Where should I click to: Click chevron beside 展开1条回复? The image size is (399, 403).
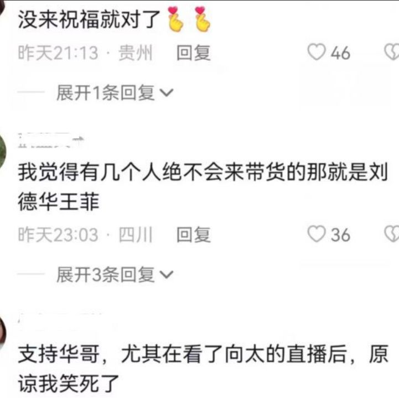coord(167,93)
